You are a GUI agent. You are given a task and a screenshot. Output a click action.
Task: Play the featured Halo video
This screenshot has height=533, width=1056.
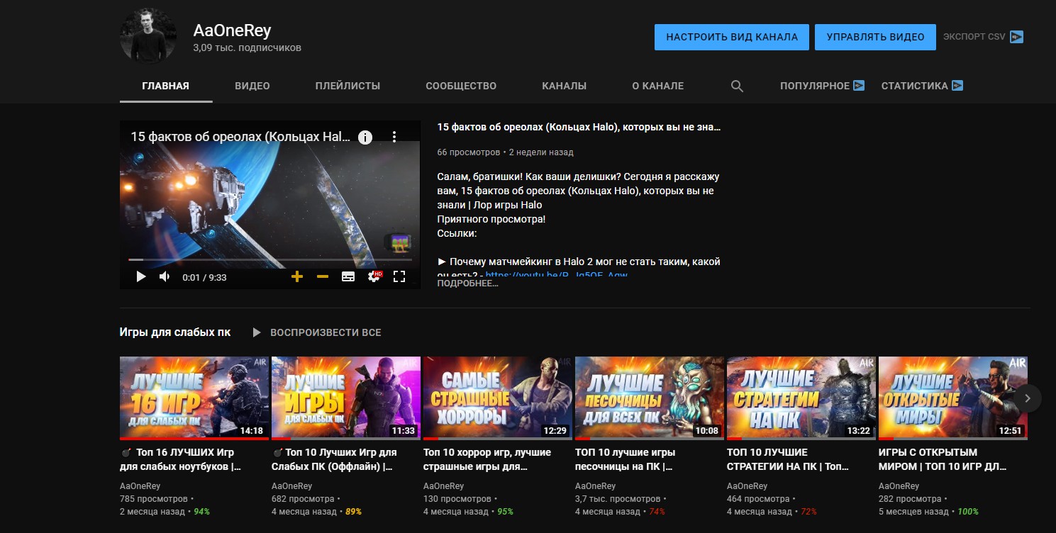(140, 276)
